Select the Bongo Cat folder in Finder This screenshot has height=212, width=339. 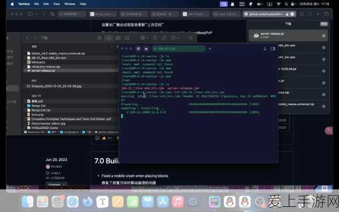[38, 106]
